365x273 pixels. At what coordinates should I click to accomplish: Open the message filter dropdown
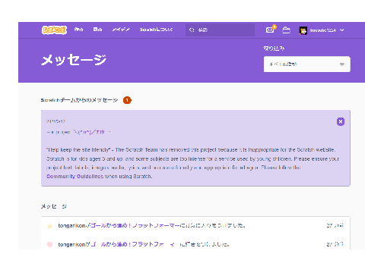[307, 64]
